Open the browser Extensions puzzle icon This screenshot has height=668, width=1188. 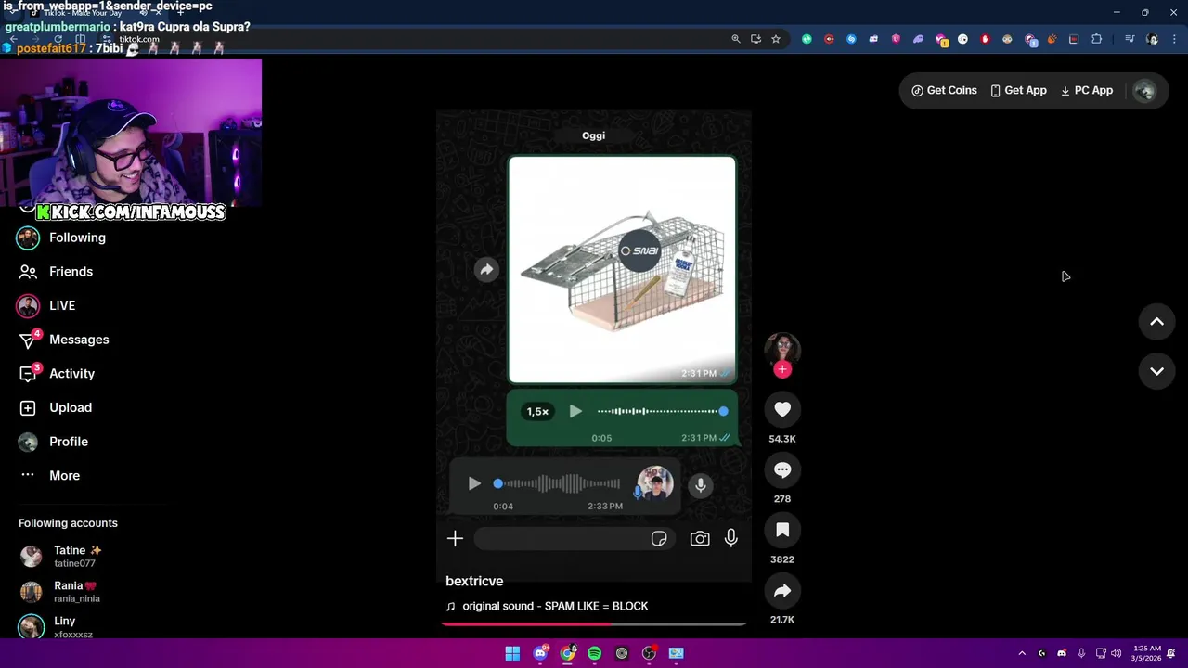pyautogui.click(x=1097, y=39)
